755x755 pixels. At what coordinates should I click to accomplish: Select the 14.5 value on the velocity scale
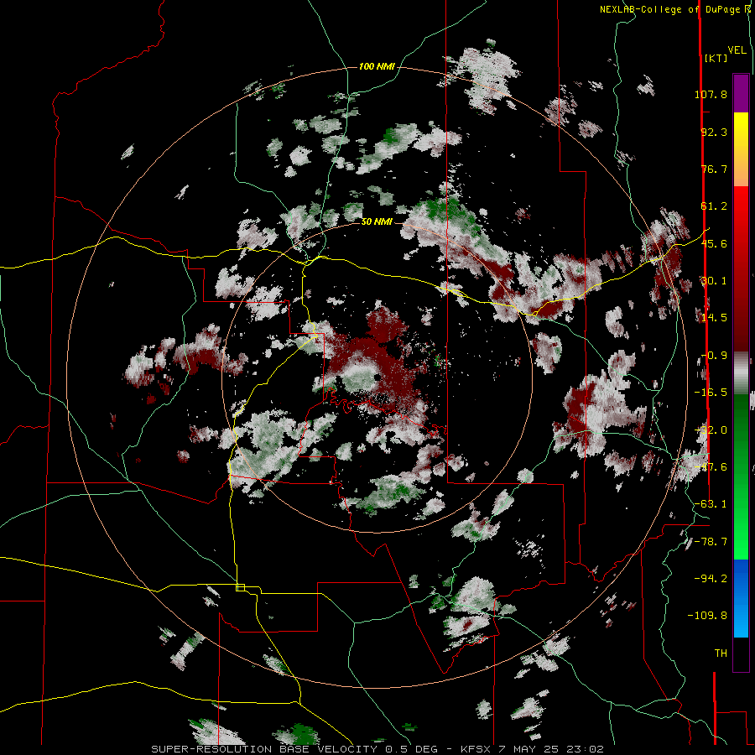click(x=714, y=318)
